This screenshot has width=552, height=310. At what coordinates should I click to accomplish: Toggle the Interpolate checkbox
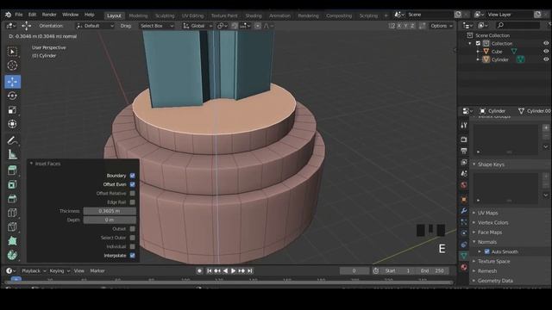click(x=132, y=256)
